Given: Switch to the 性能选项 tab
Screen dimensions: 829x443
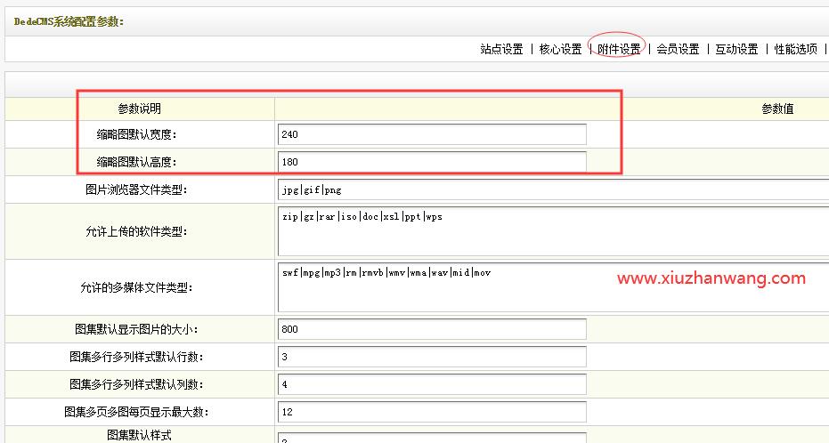Looking at the screenshot, I should 795,50.
